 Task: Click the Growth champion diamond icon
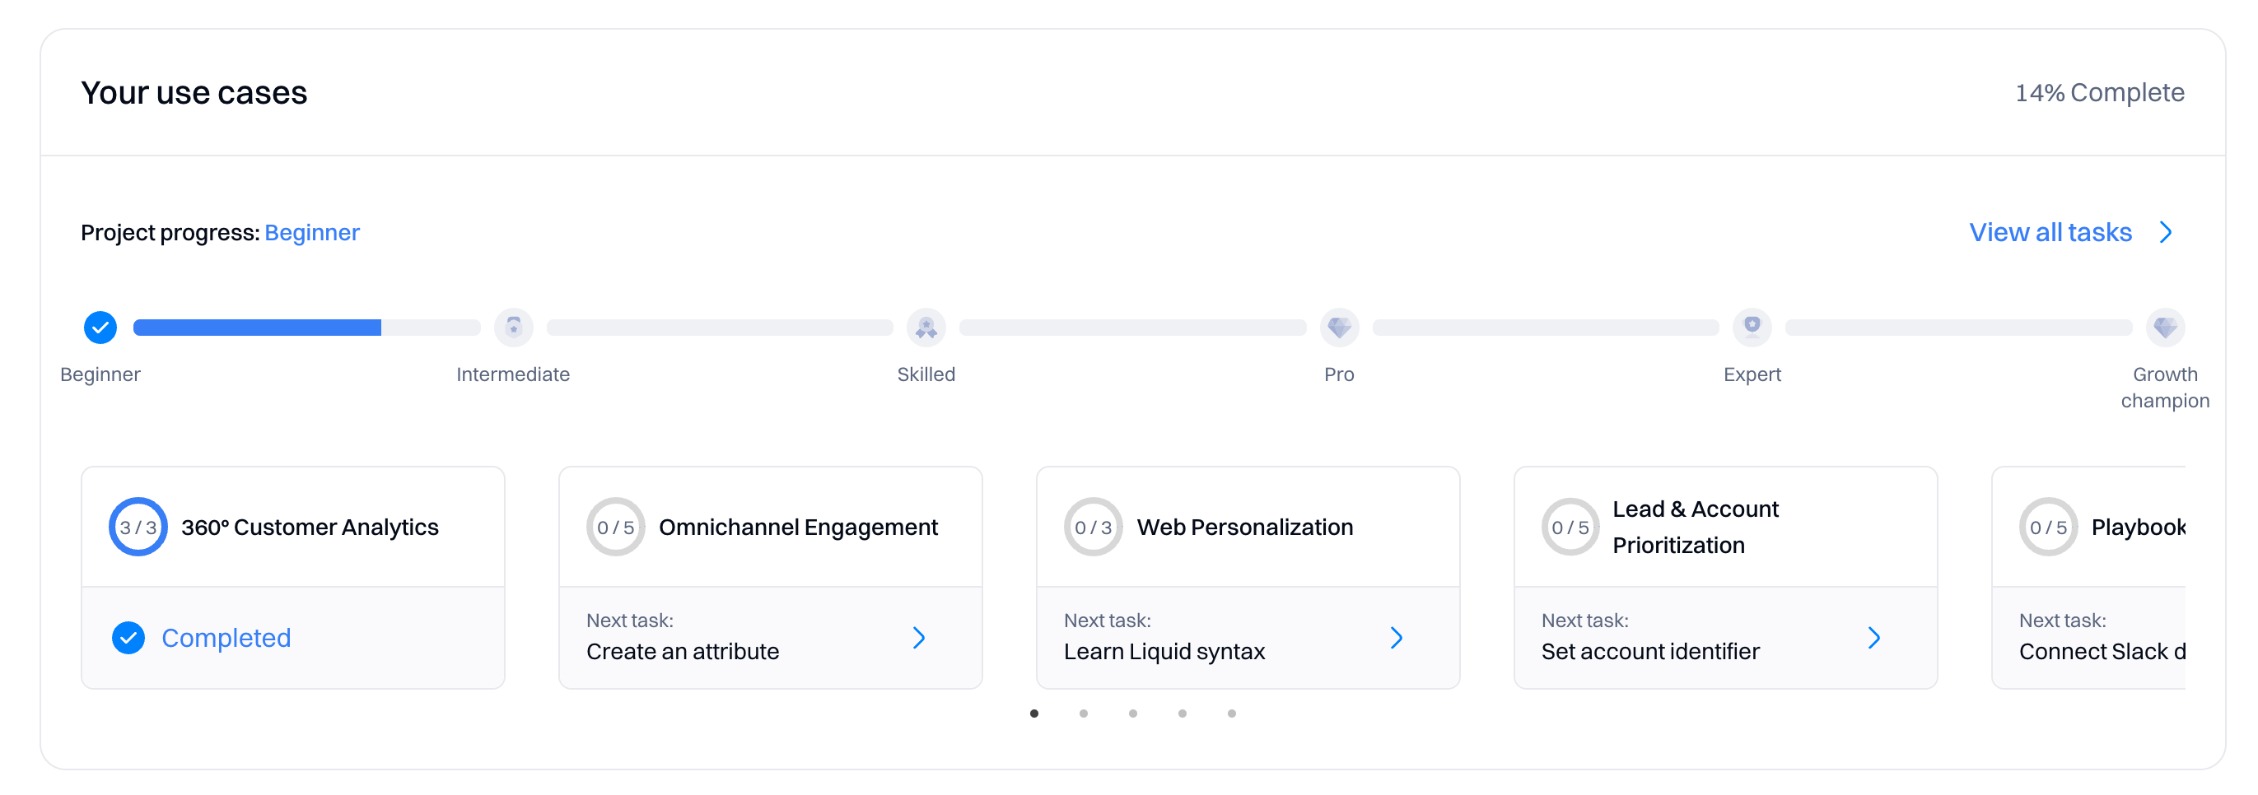2164,328
